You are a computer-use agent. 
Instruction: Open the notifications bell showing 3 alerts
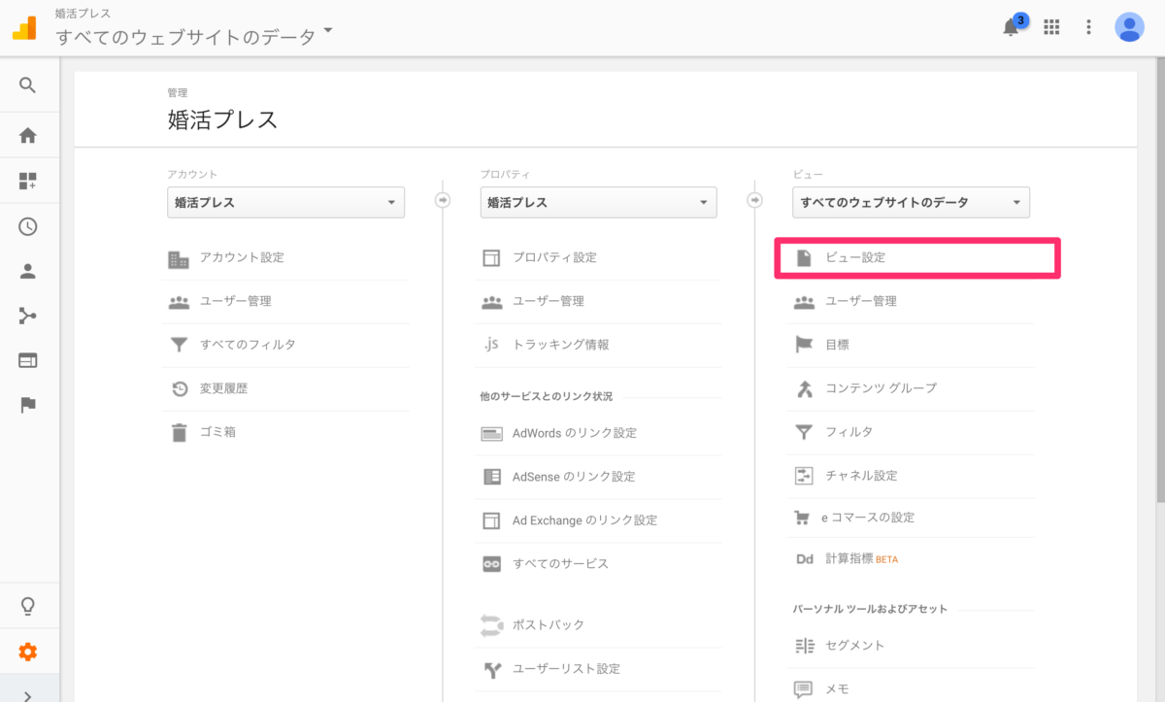(x=1010, y=27)
